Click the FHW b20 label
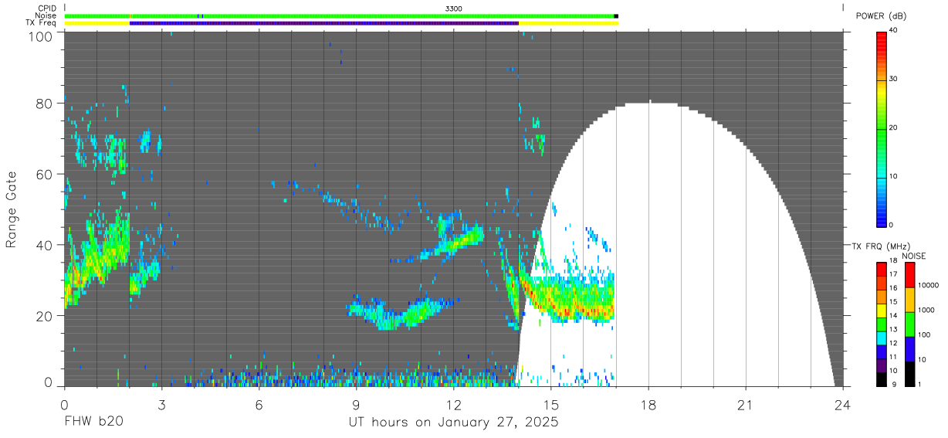The height and width of the screenshot is (438, 948). click(x=93, y=423)
